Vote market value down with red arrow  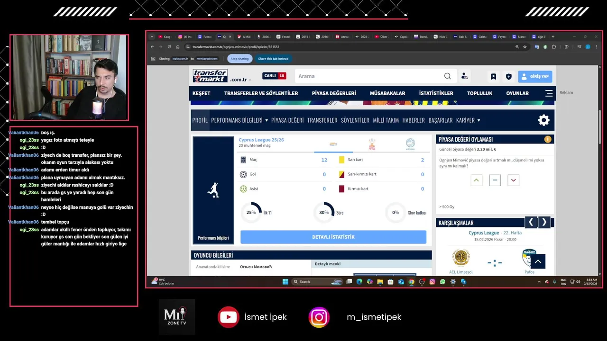(513, 180)
